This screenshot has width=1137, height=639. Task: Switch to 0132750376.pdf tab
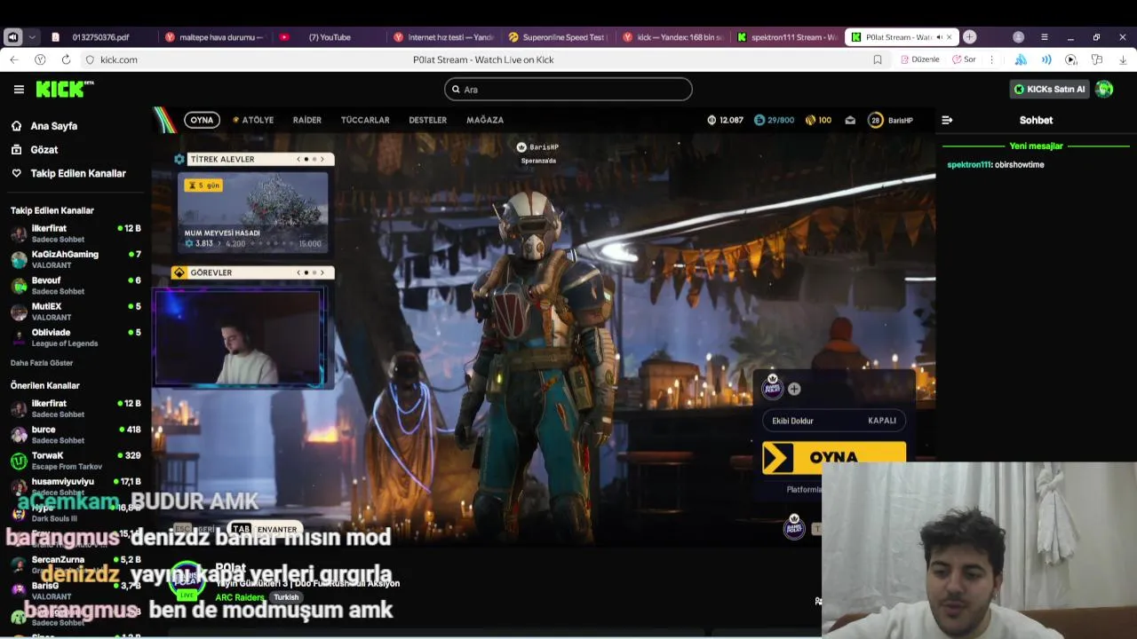pyautogui.click(x=99, y=37)
